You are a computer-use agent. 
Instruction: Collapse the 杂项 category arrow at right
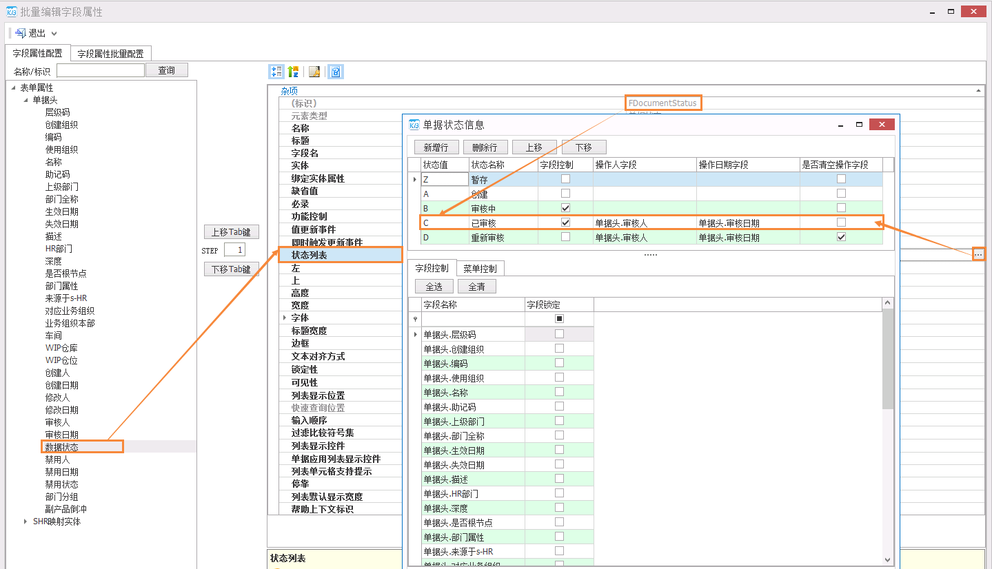tap(979, 91)
